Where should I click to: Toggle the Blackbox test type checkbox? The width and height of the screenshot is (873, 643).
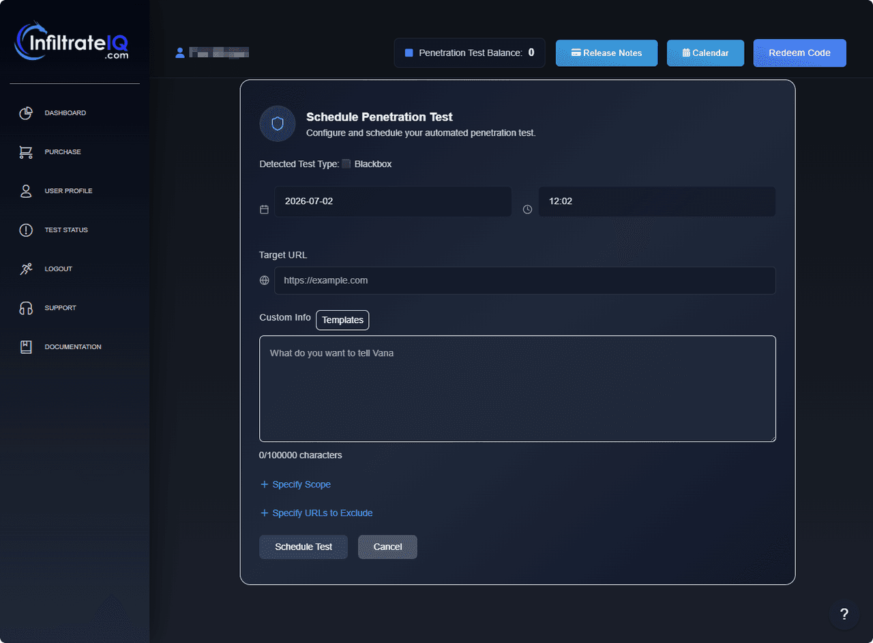pos(346,164)
